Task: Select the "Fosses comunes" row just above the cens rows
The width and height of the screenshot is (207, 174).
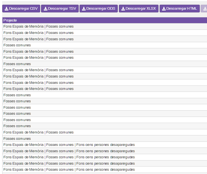Action: 17,139
